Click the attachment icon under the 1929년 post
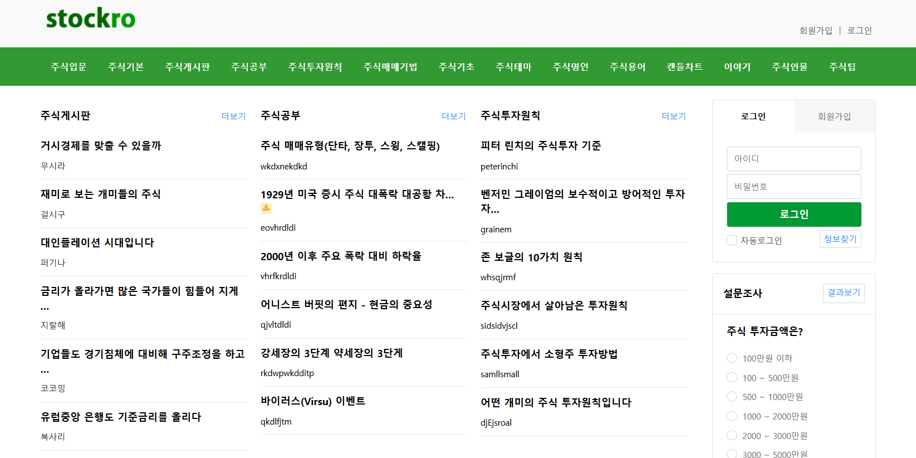Image resolution: width=916 pixels, height=458 pixels. [266, 208]
